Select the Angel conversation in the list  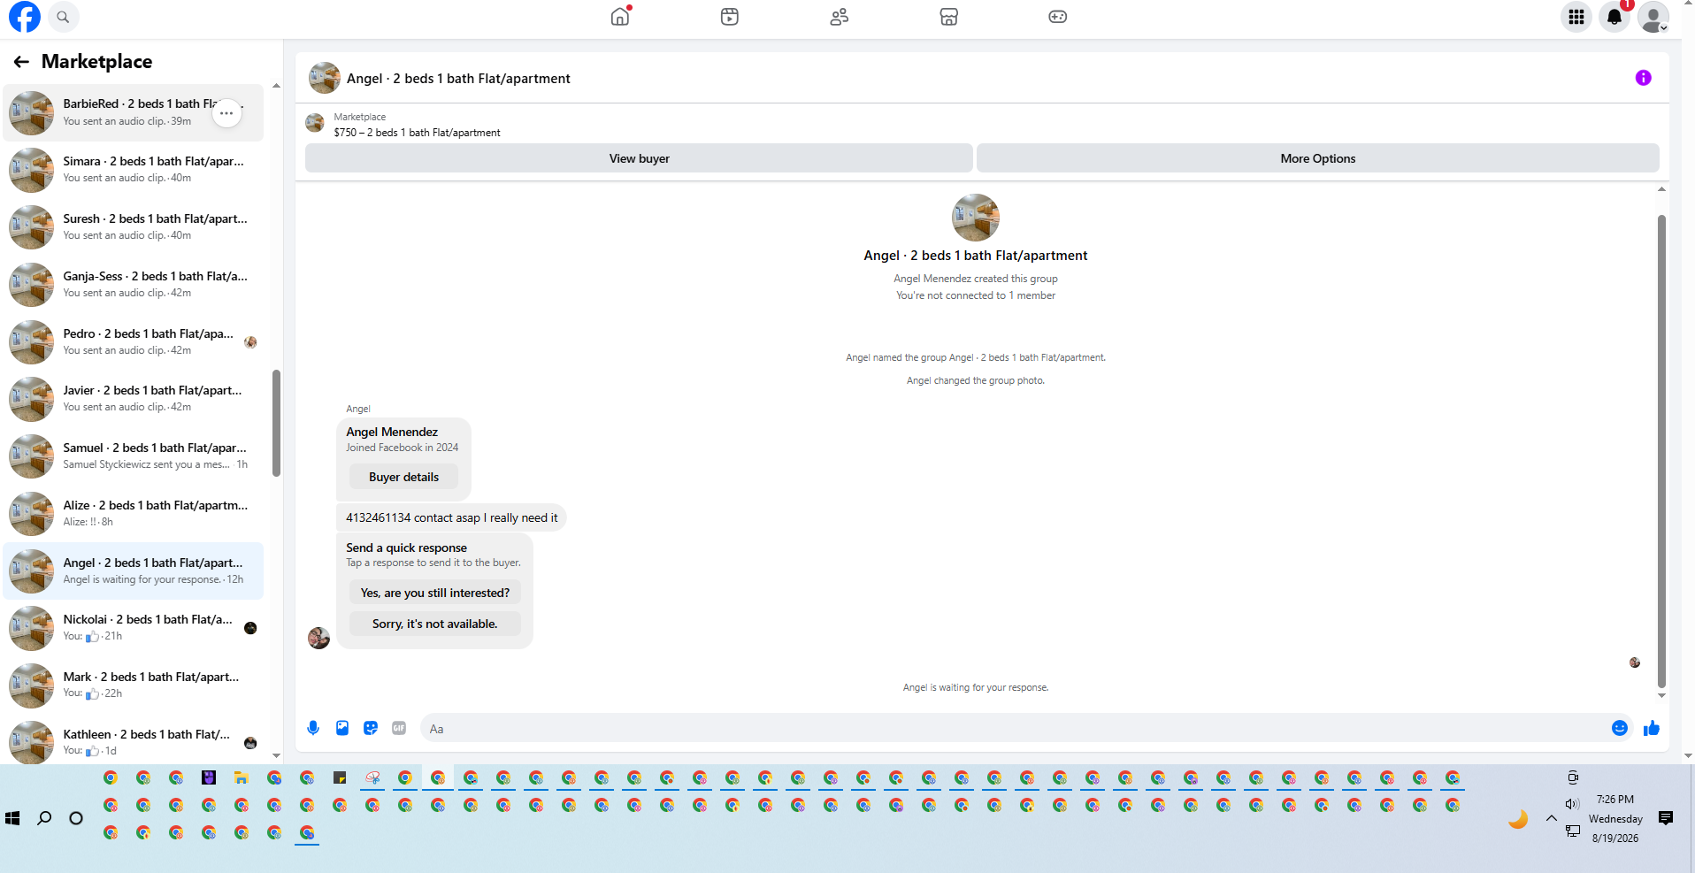tap(134, 571)
